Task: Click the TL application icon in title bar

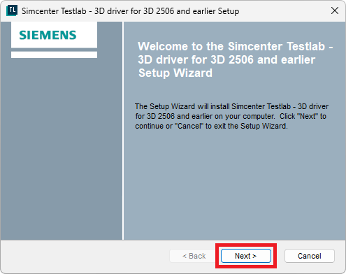Action: [x=12, y=10]
